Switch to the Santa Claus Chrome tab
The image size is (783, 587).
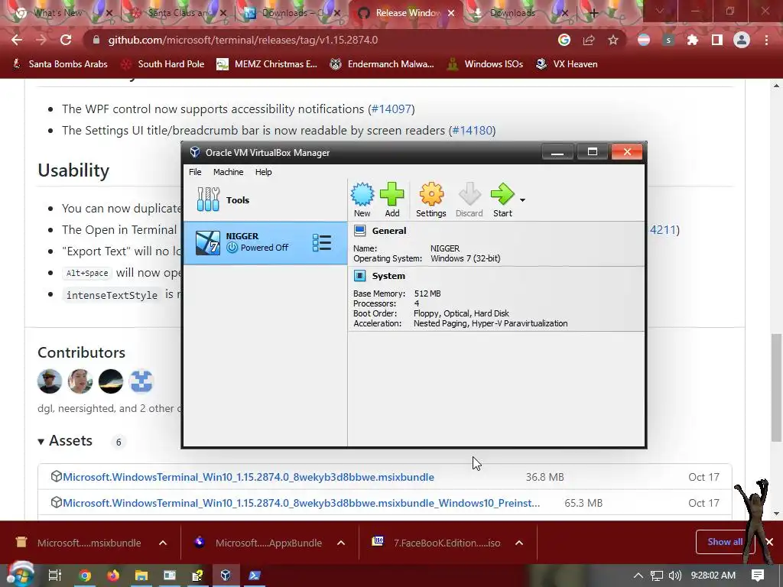177,13
